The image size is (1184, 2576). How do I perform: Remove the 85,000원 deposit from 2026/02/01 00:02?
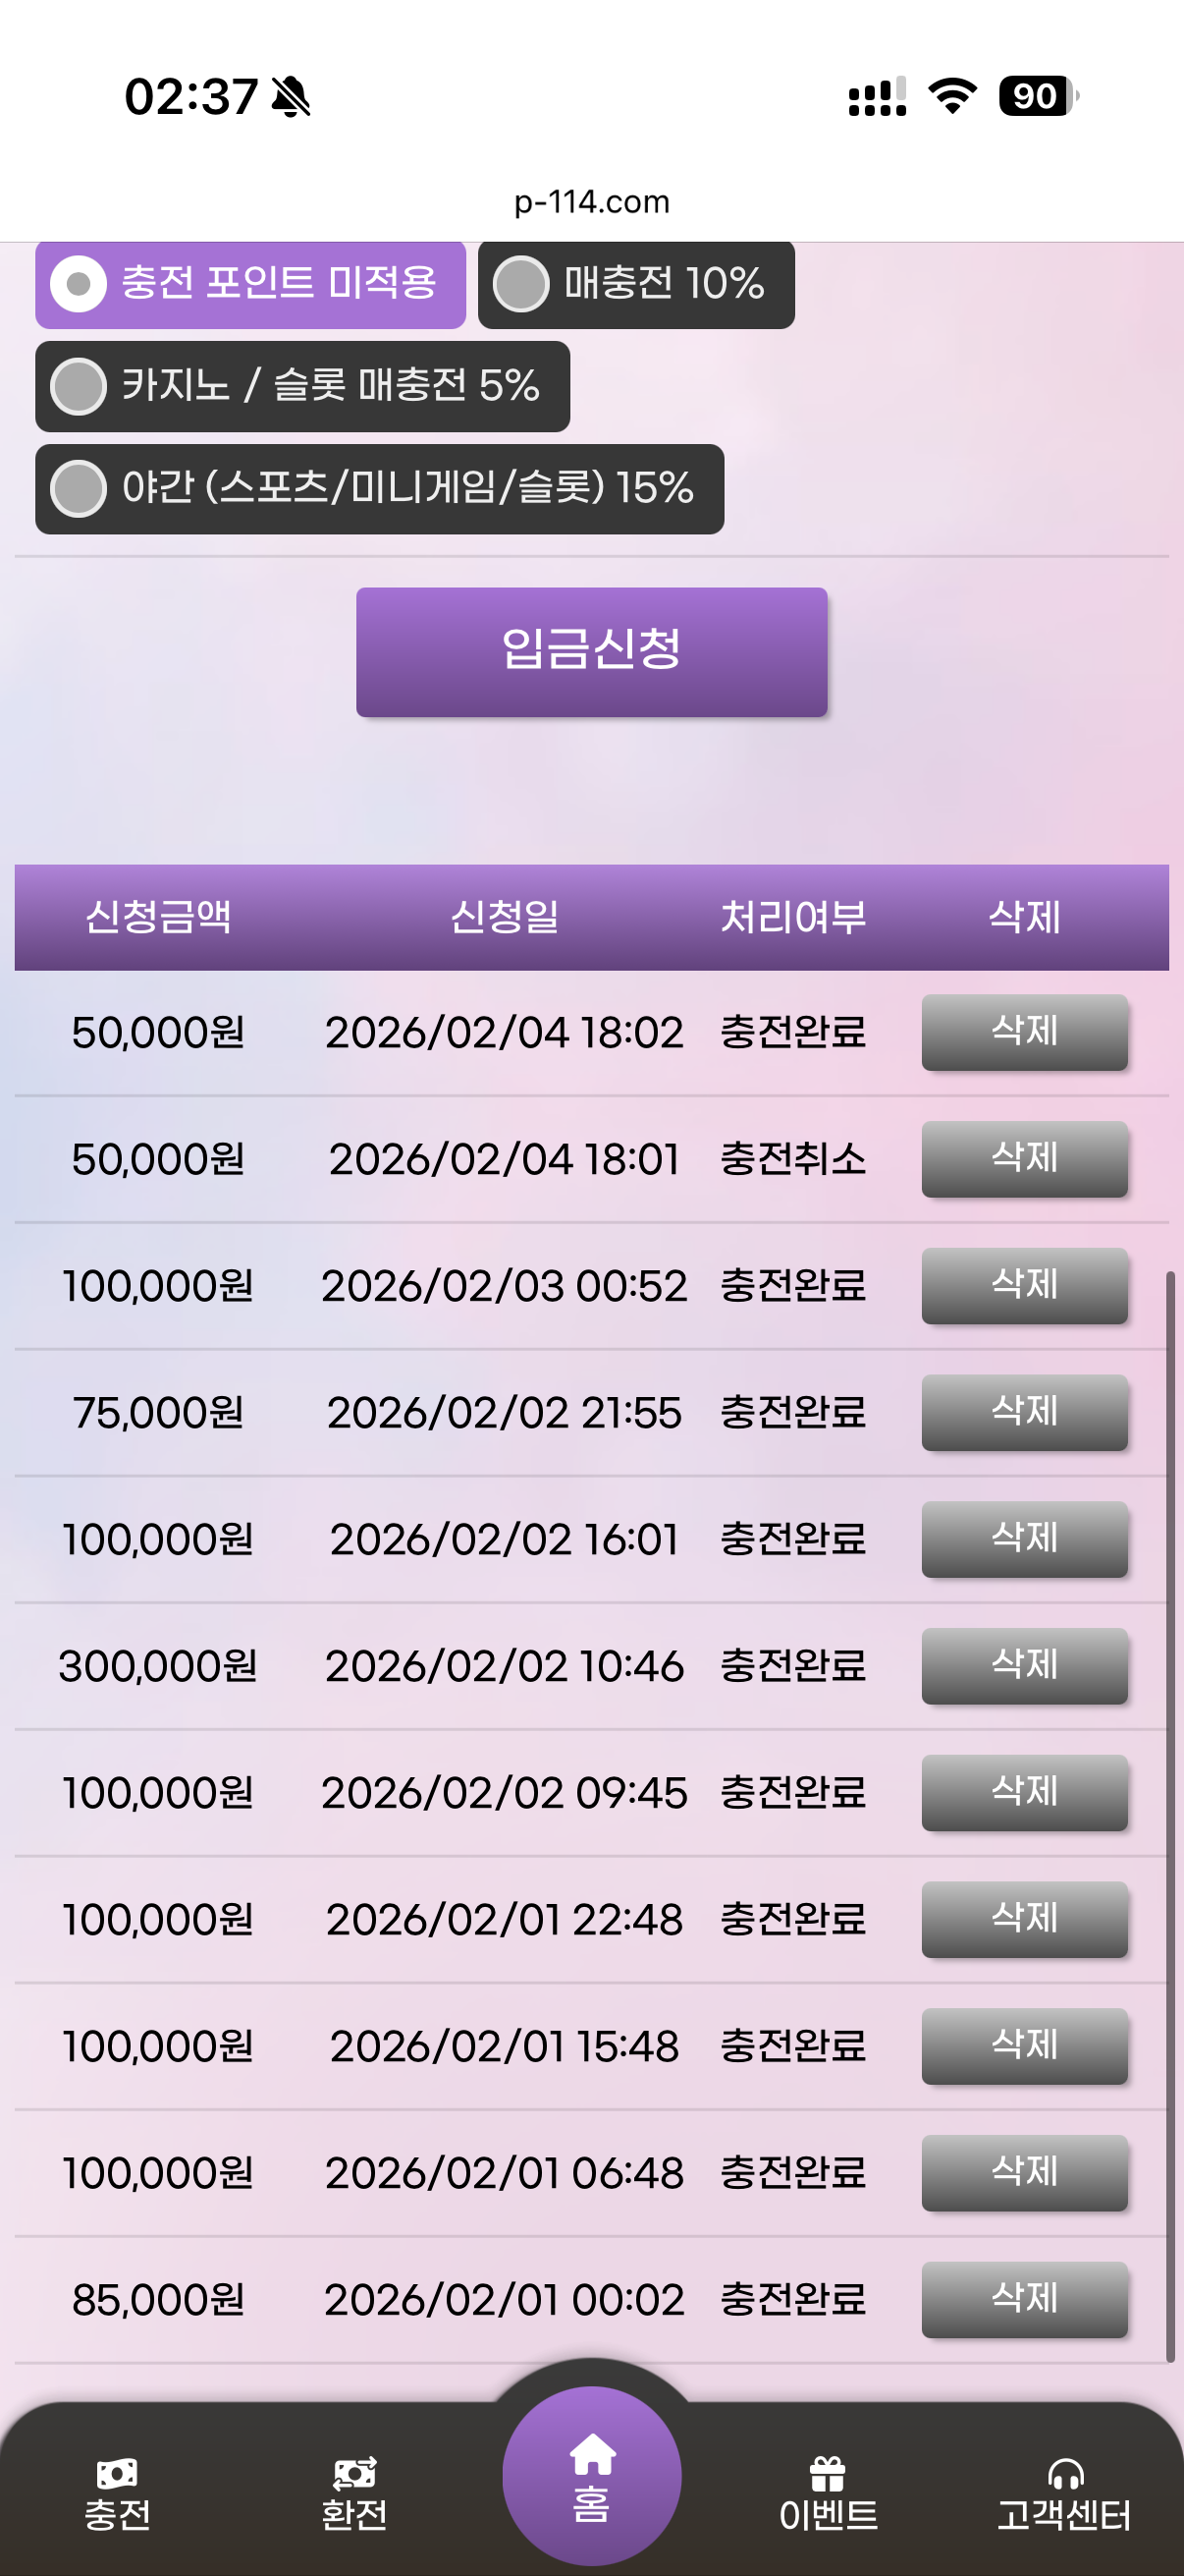pyautogui.click(x=1024, y=2299)
